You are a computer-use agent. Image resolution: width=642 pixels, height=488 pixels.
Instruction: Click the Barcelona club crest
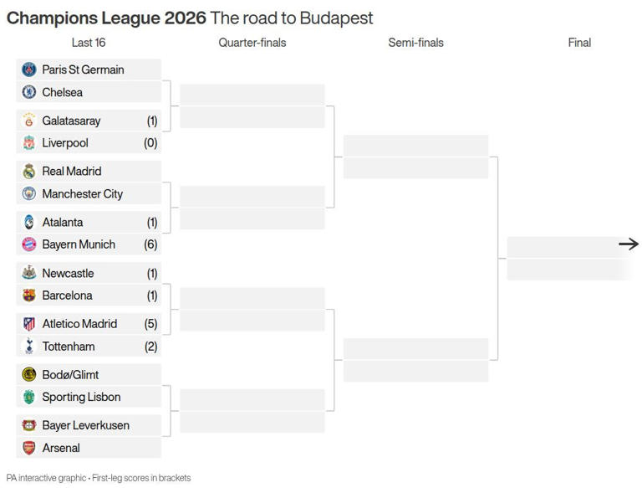(29, 295)
